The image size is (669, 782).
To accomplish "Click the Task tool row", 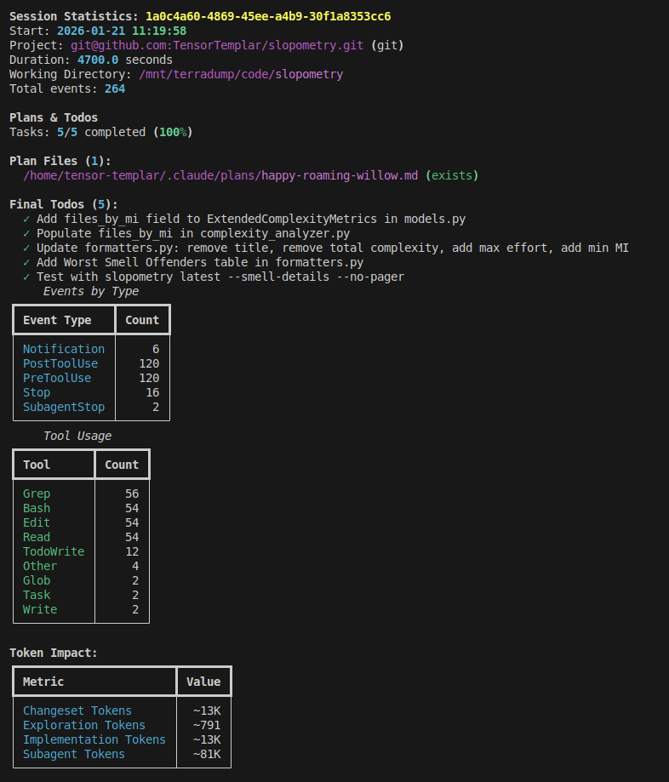I will point(82,595).
